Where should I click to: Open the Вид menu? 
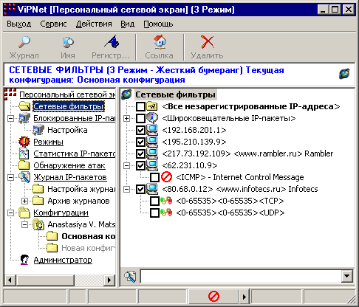128,24
